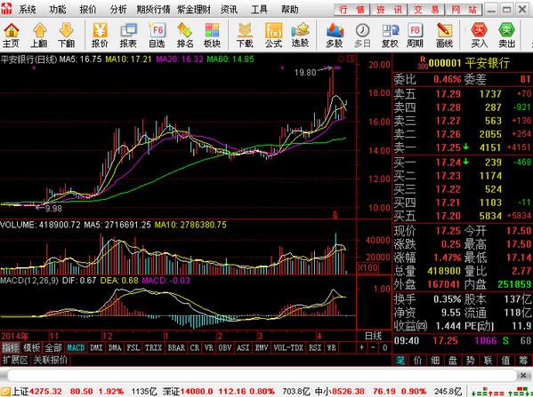Select the 画线 drawing line tool
Viewport: 533px width, 397px height.
[x=444, y=35]
